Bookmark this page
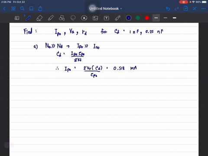 coord(31,9)
